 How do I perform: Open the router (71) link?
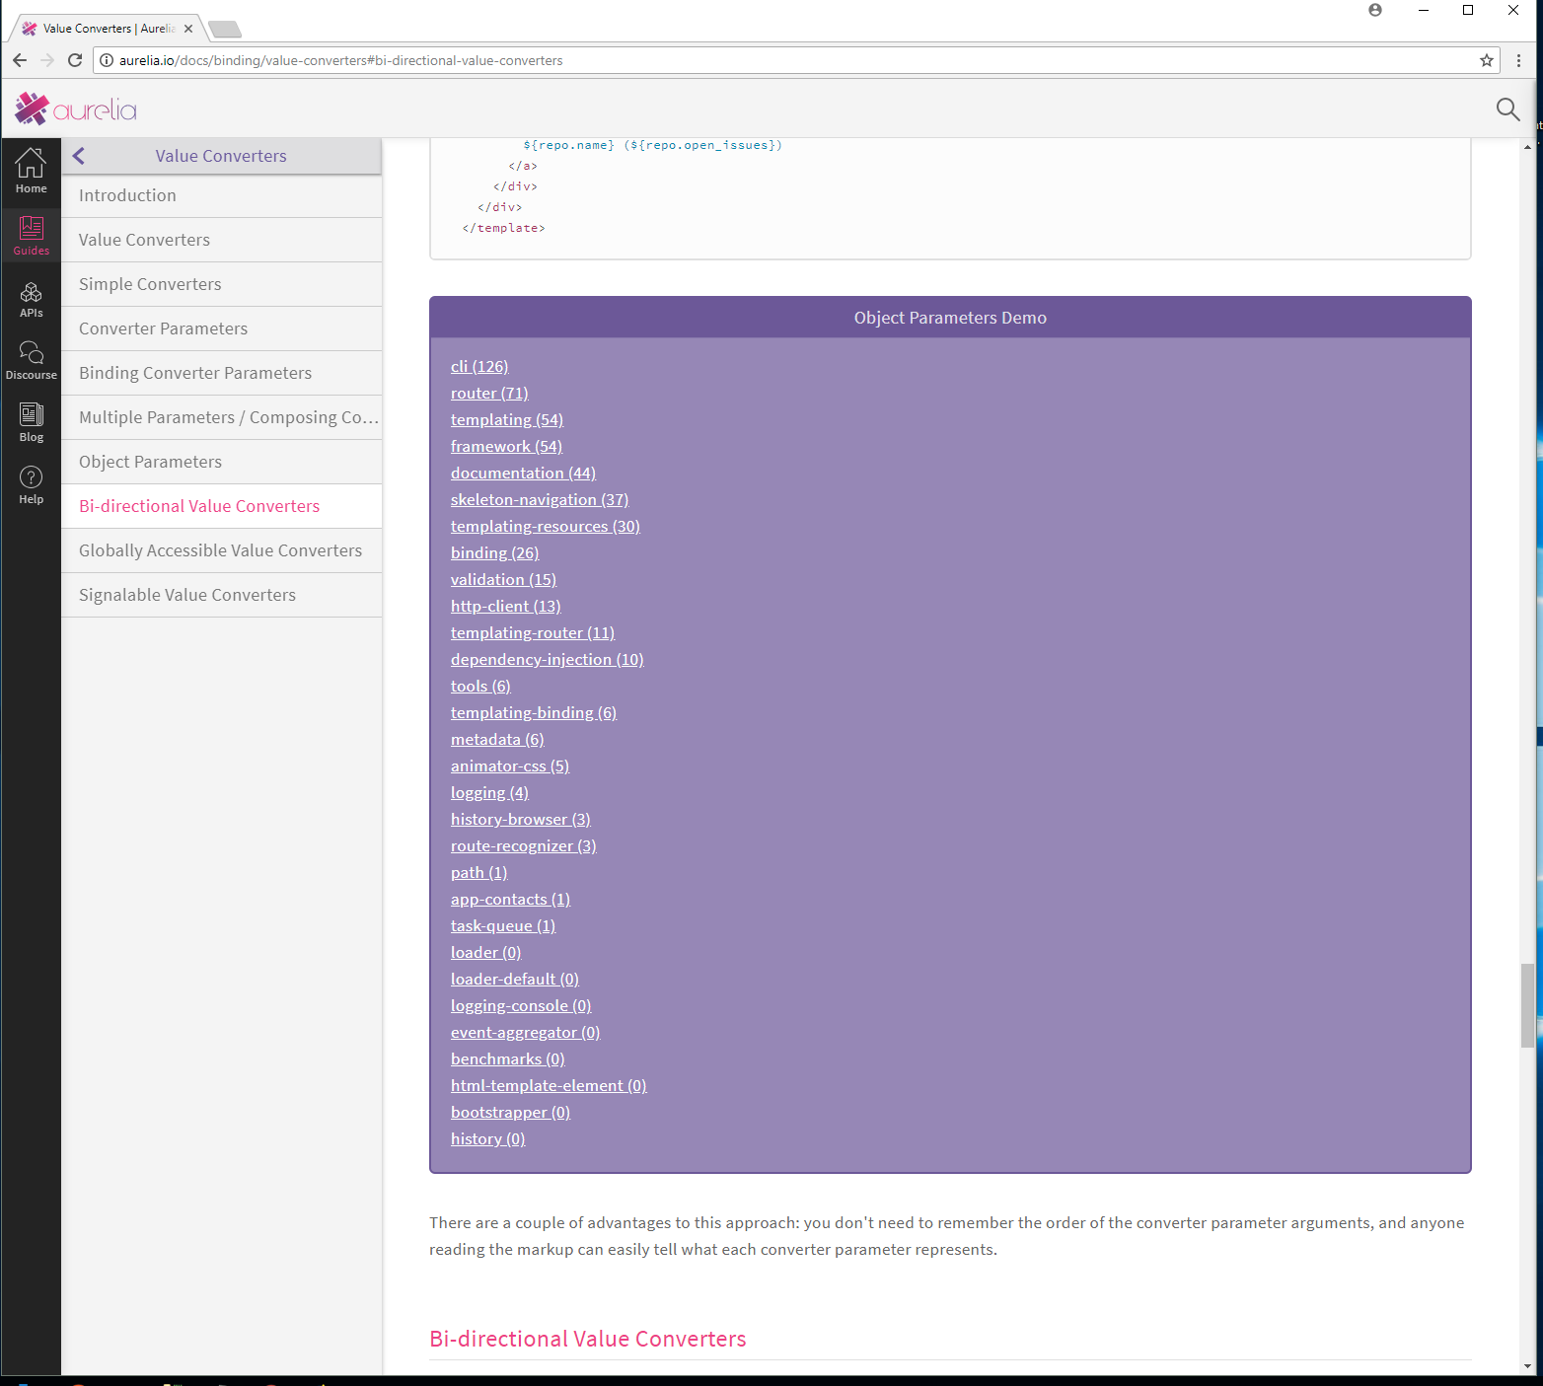pos(489,393)
